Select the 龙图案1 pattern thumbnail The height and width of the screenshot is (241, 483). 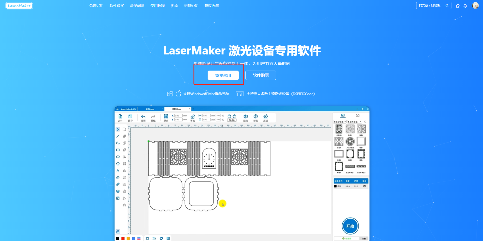(x=339, y=129)
